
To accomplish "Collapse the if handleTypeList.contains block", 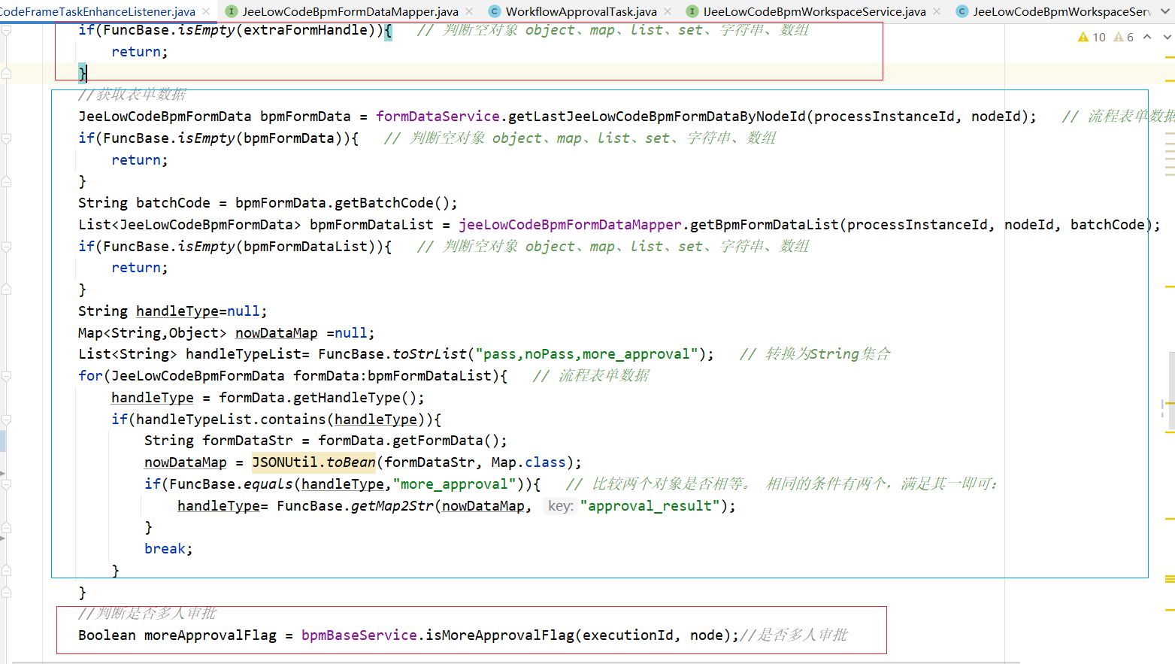I will (7, 420).
